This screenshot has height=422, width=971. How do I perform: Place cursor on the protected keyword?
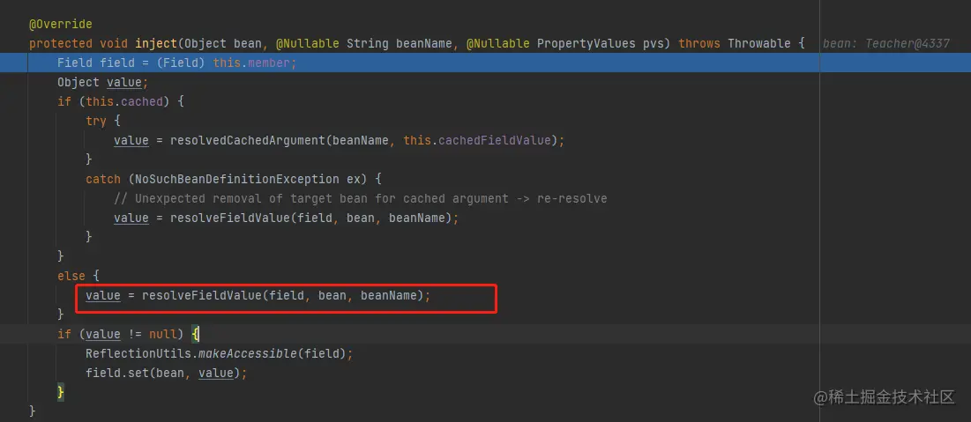tap(62, 43)
